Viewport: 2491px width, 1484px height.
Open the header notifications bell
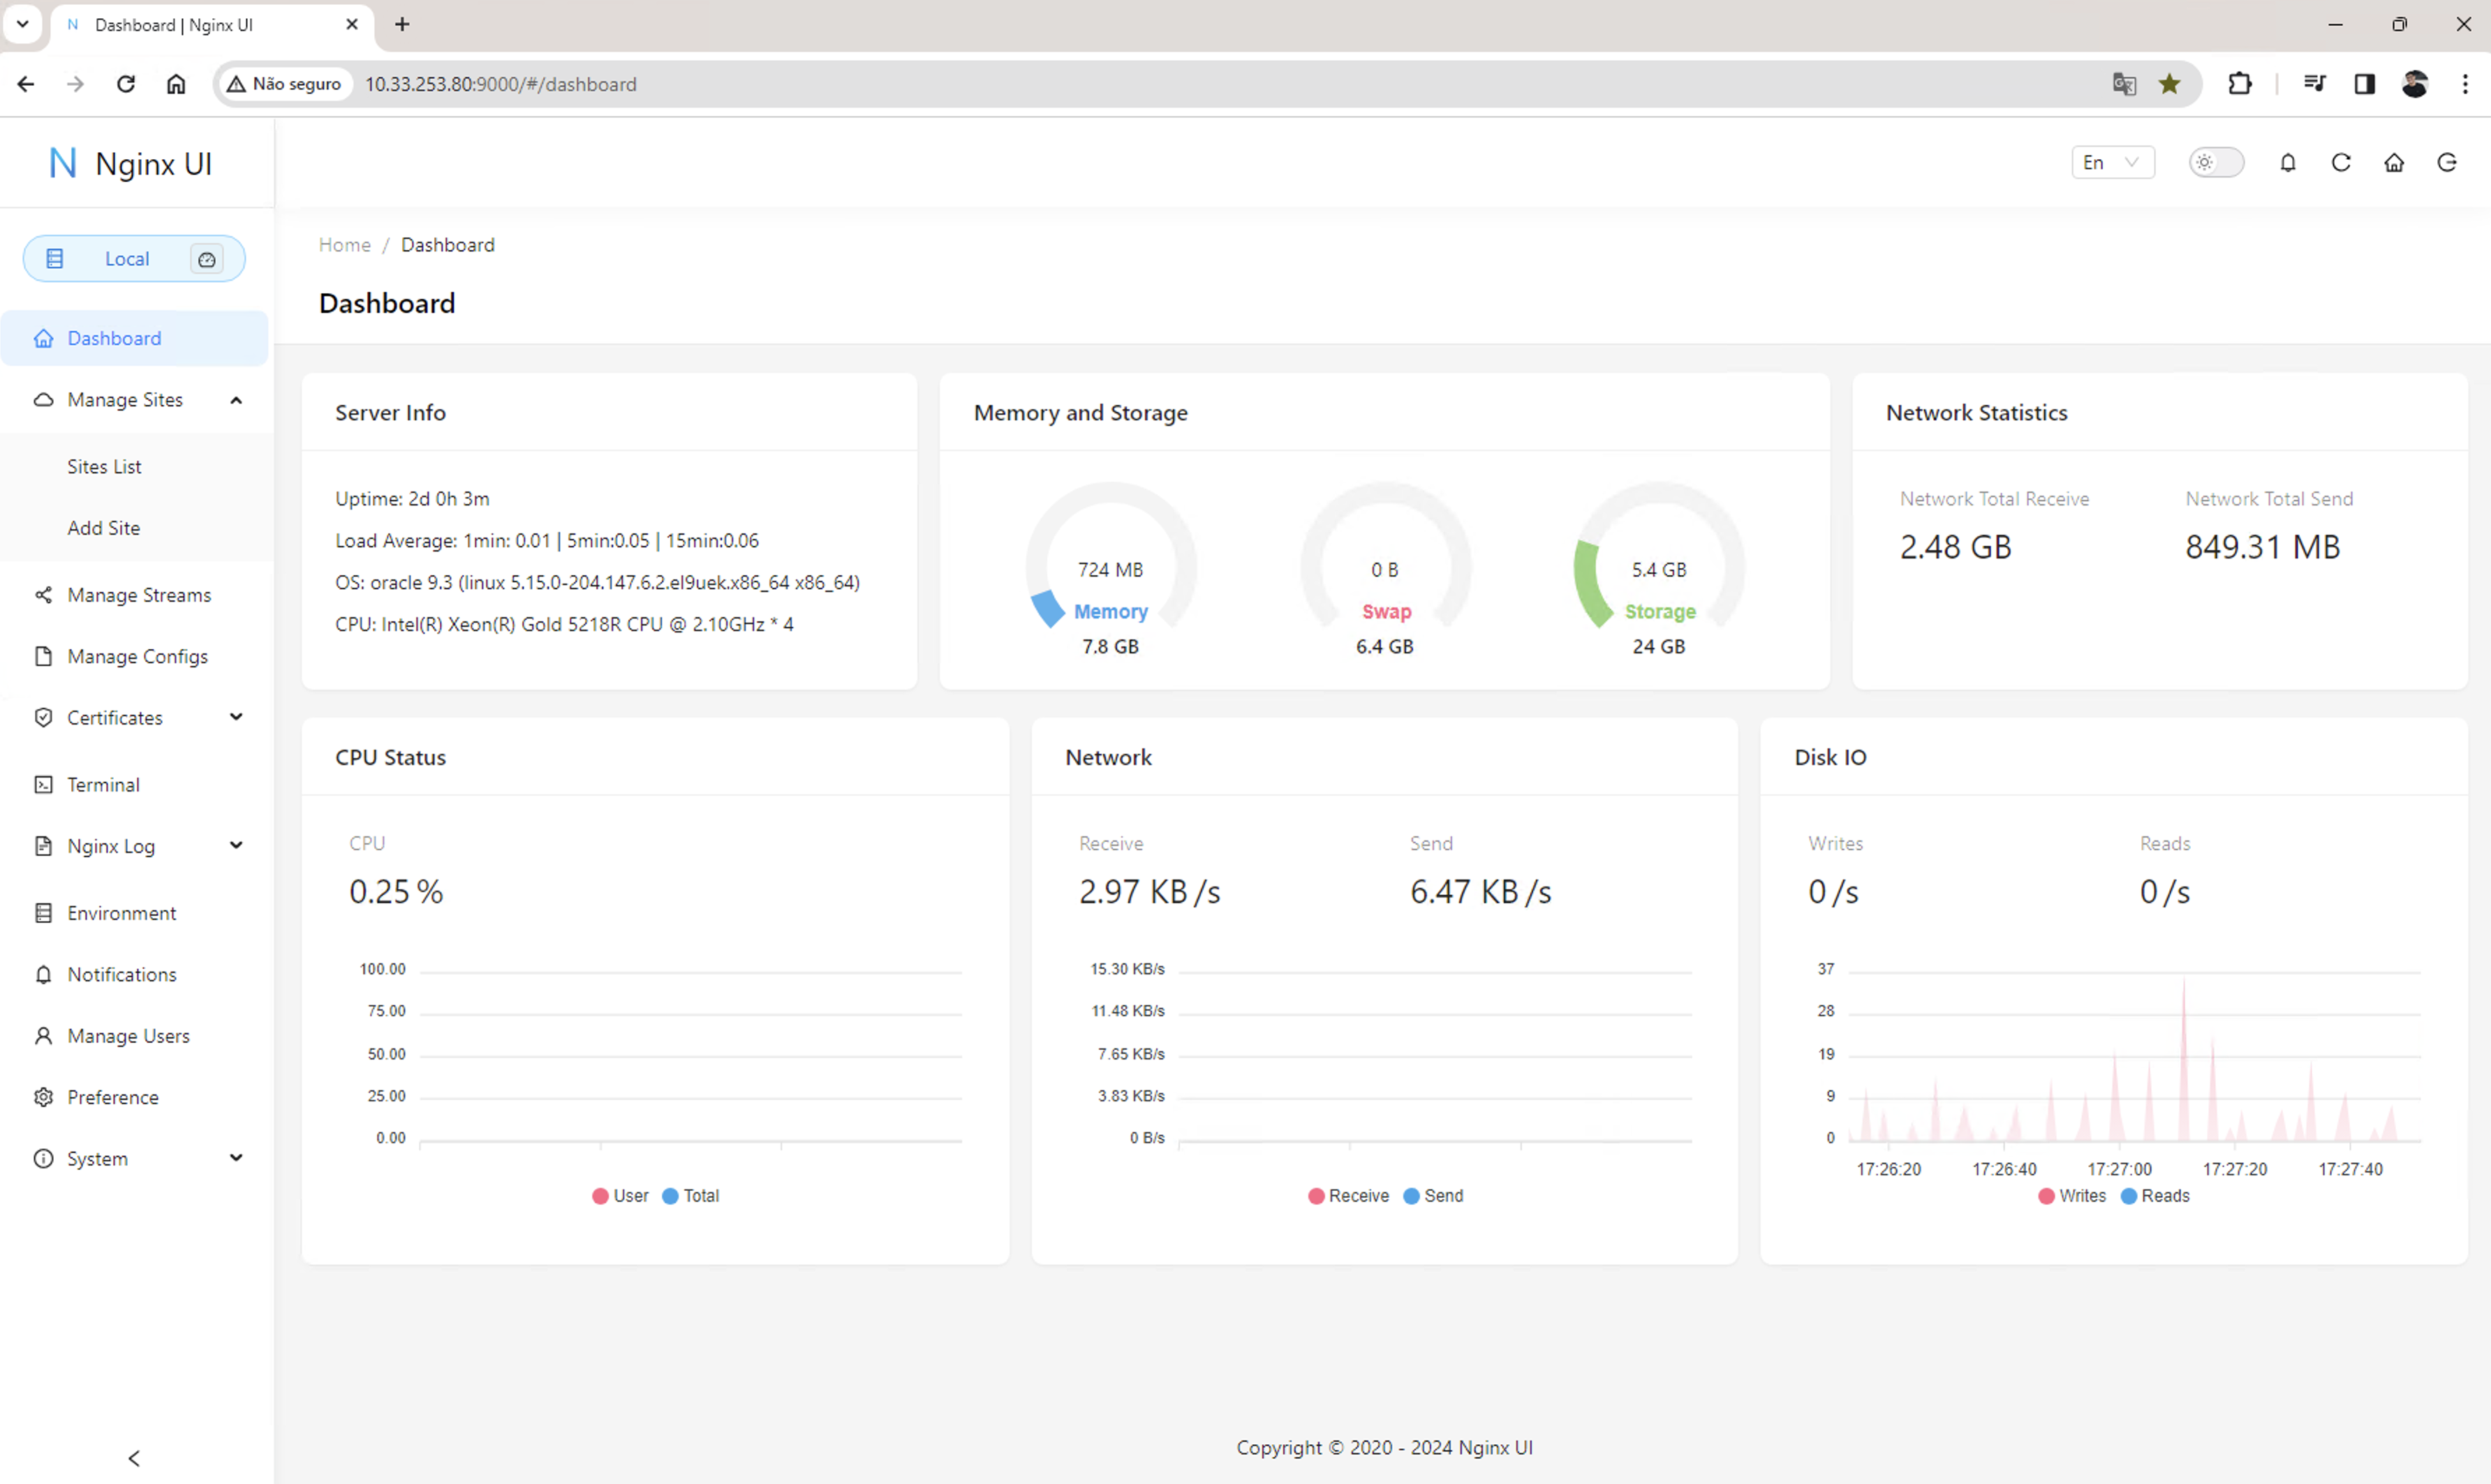coord(2288,162)
